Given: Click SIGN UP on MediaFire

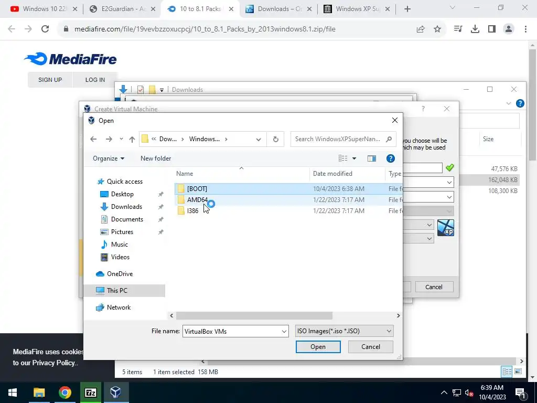Looking at the screenshot, I should pos(50,80).
